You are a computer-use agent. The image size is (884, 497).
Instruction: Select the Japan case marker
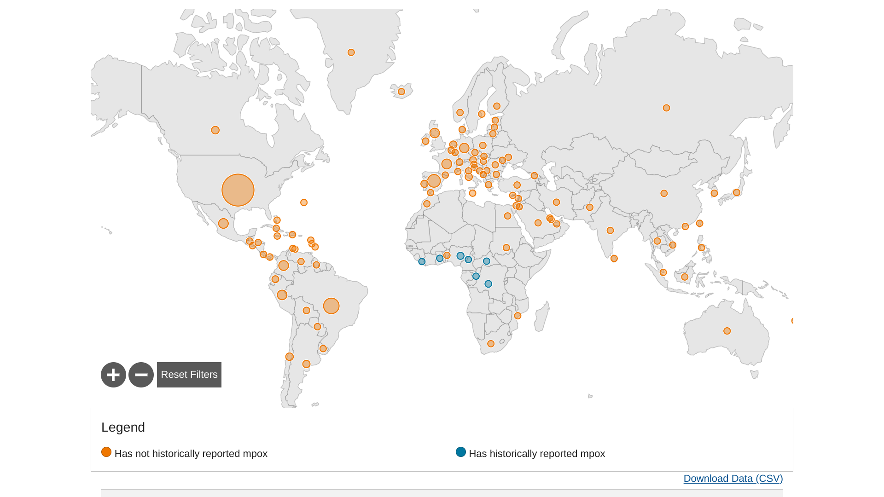[x=737, y=192]
